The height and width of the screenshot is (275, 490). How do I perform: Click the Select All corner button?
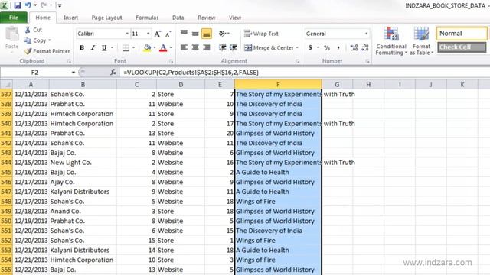[6, 85]
